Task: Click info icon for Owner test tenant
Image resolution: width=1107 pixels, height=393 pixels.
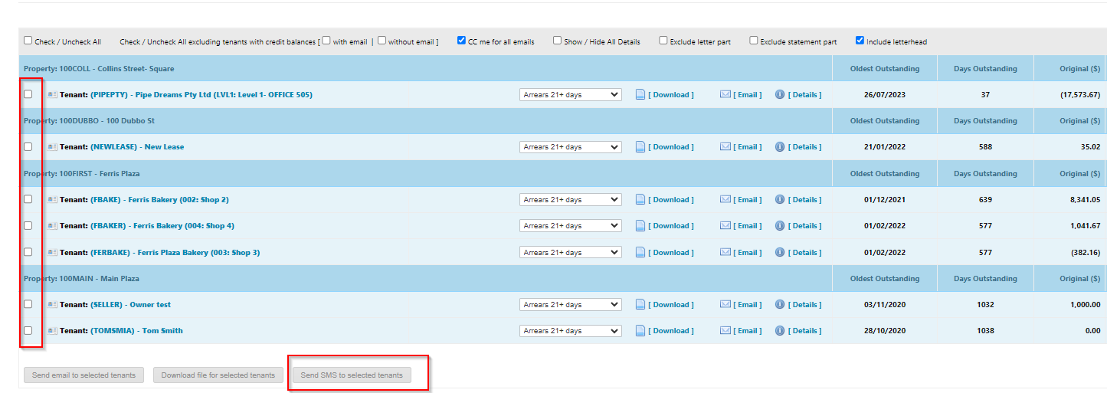Action: tap(780, 305)
